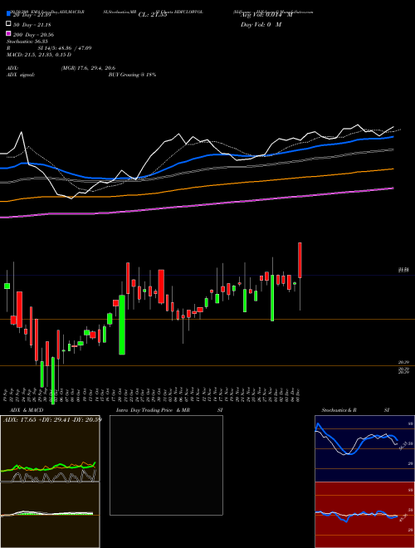Click the orange moving average line

pyautogui.click(x=196, y=187)
